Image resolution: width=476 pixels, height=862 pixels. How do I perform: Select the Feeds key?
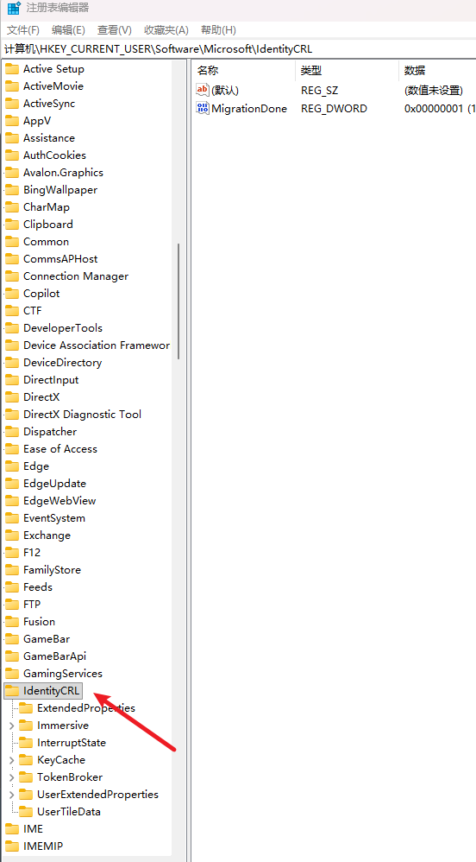pyautogui.click(x=38, y=587)
